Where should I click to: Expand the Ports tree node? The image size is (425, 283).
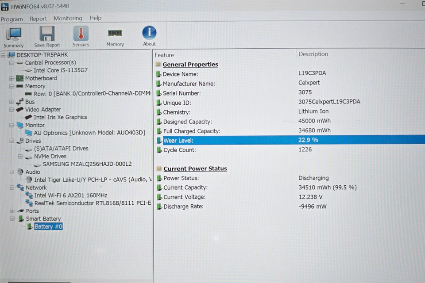[12, 210]
